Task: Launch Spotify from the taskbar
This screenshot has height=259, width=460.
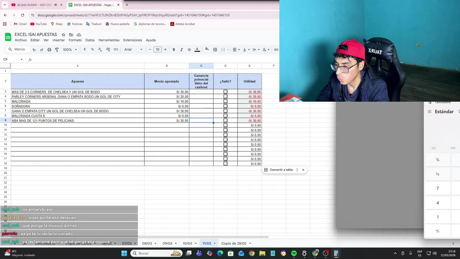Action: point(294,253)
